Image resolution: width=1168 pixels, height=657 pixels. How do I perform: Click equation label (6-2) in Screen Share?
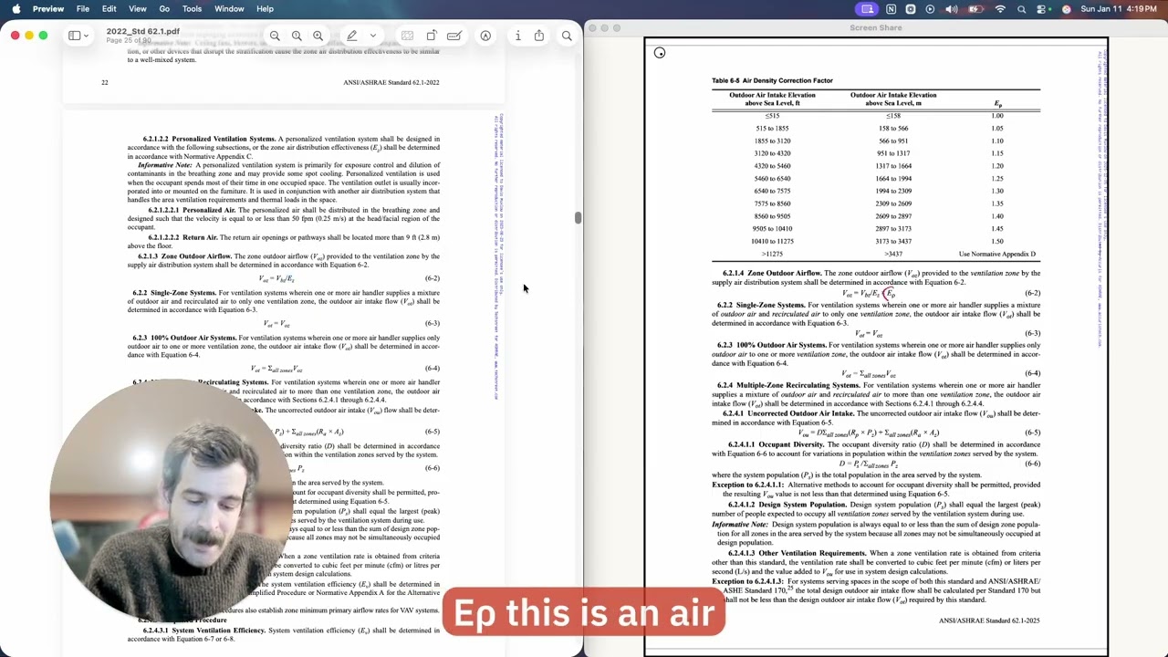pos(1032,294)
